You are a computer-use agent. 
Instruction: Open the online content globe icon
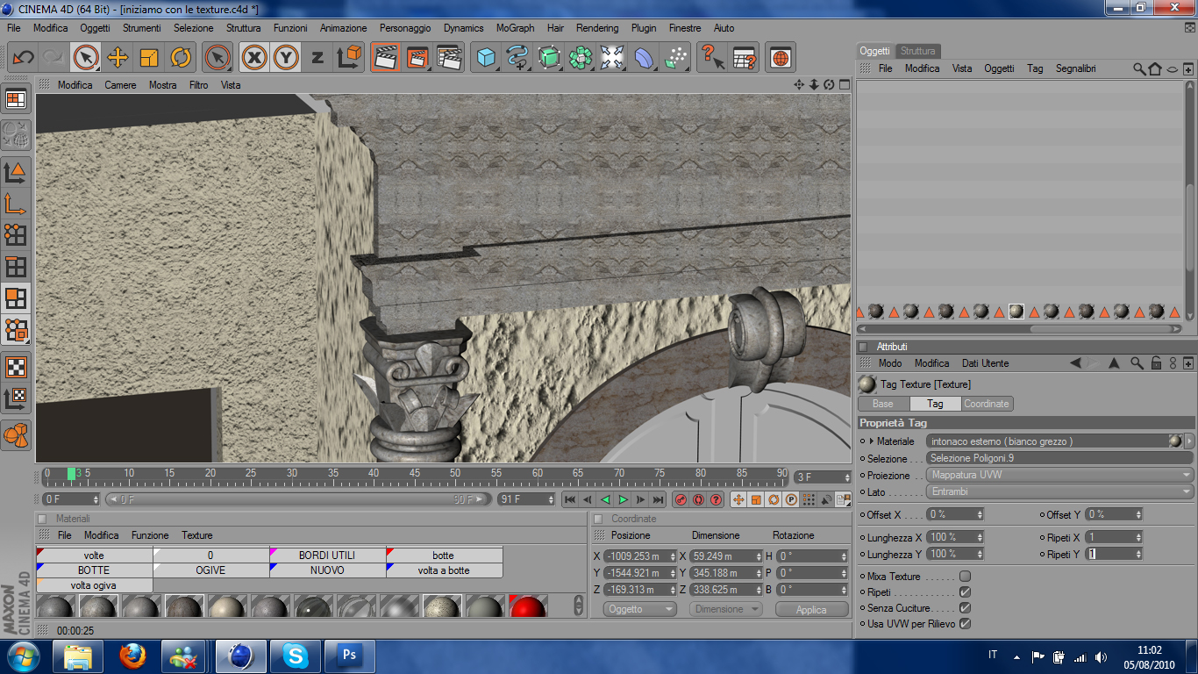click(x=780, y=58)
